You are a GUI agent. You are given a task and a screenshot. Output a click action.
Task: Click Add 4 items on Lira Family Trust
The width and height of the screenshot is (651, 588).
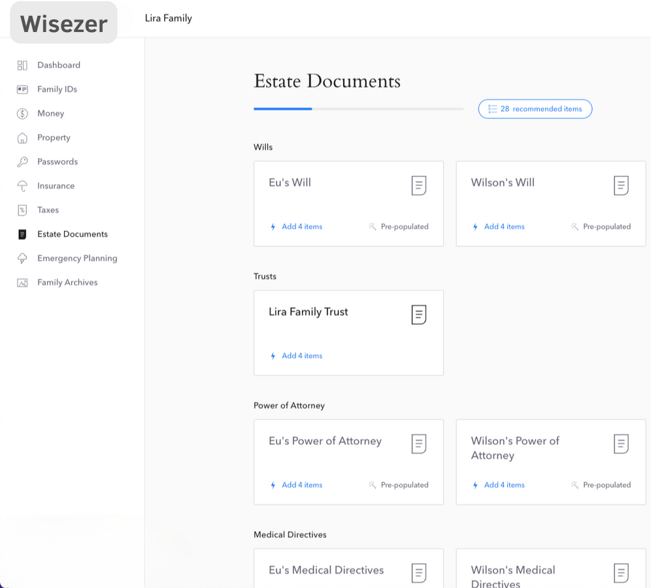tap(302, 355)
